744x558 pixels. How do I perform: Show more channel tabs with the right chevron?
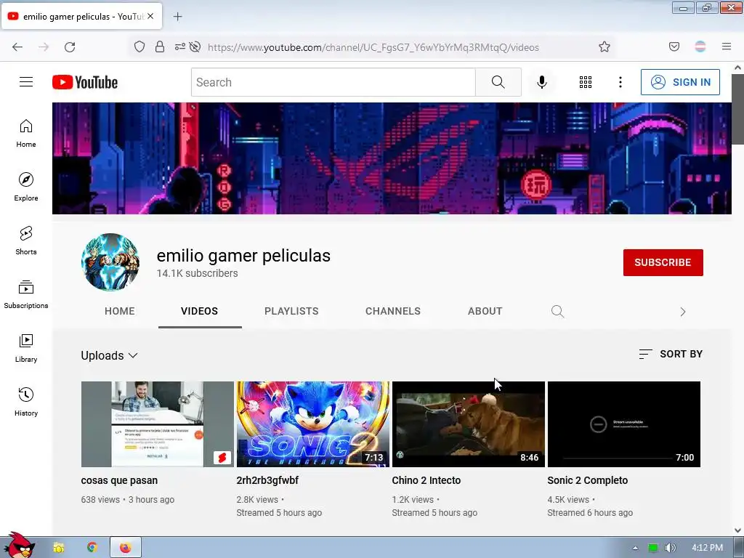click(x=683, y=312)
